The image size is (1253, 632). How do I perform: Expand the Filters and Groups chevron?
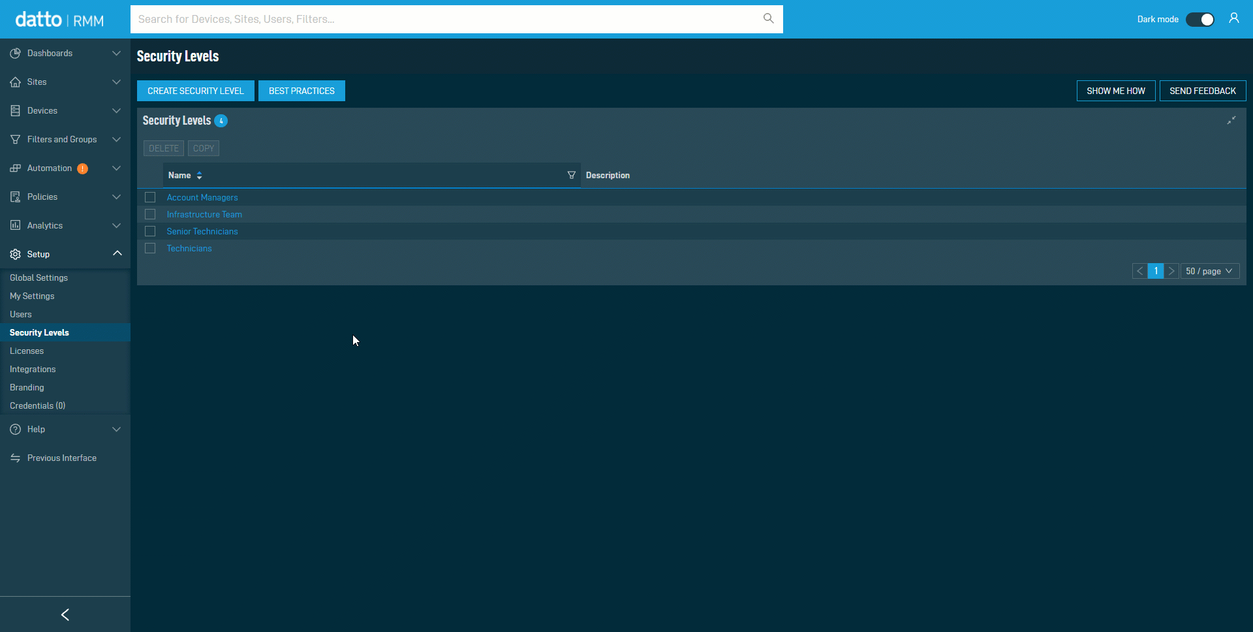pos(116,139)
